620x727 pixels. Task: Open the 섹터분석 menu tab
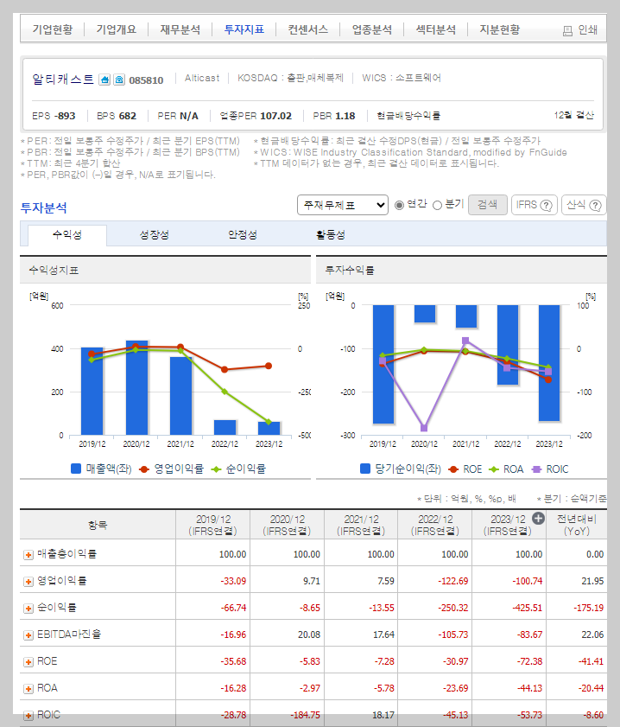point(436,29)
